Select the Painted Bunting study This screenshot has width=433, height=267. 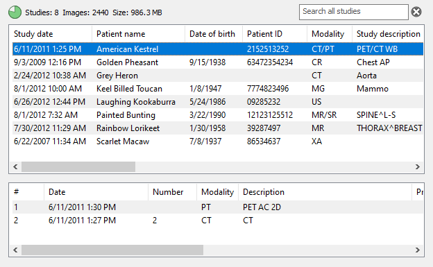pyautogui.click(x=218, y=115)
